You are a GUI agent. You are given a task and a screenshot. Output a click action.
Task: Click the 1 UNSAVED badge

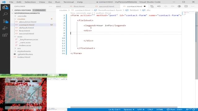point(39,10)
